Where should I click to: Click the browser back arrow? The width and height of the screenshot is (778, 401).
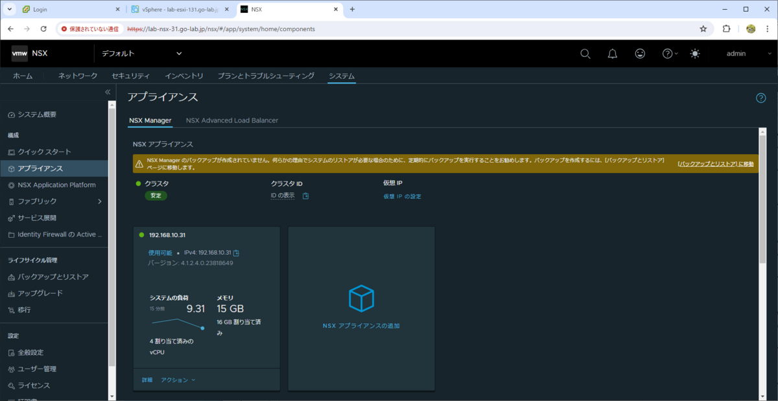pyautogui.click(x=10, y=29)
